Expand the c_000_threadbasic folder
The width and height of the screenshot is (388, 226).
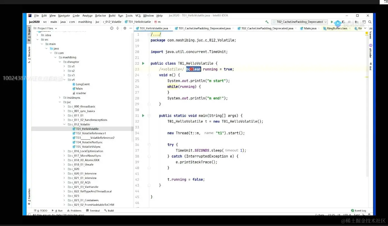pyautogui.click(x=64, y=106)
